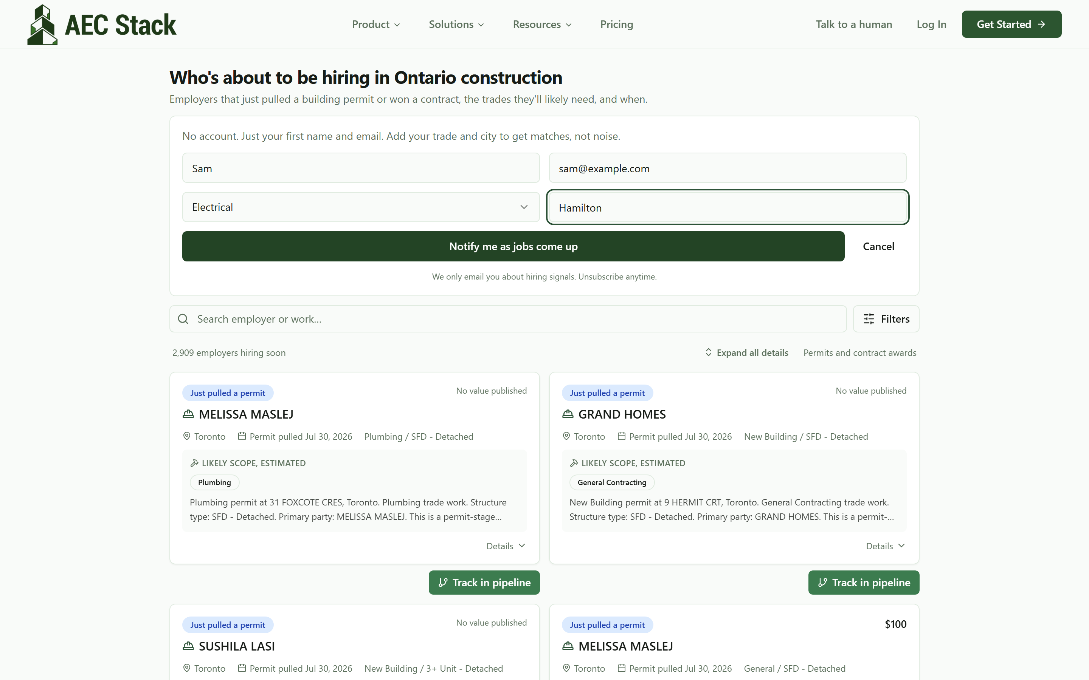Click Notify me as jobs come up

pyautogui.click(x=513, y=246)
